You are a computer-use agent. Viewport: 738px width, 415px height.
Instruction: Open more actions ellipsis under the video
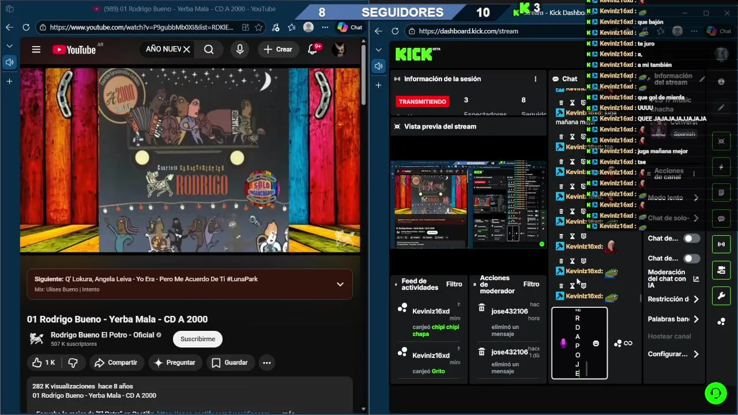[266, 363]
